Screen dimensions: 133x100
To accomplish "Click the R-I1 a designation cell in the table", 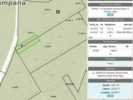I will pos(110,29).
